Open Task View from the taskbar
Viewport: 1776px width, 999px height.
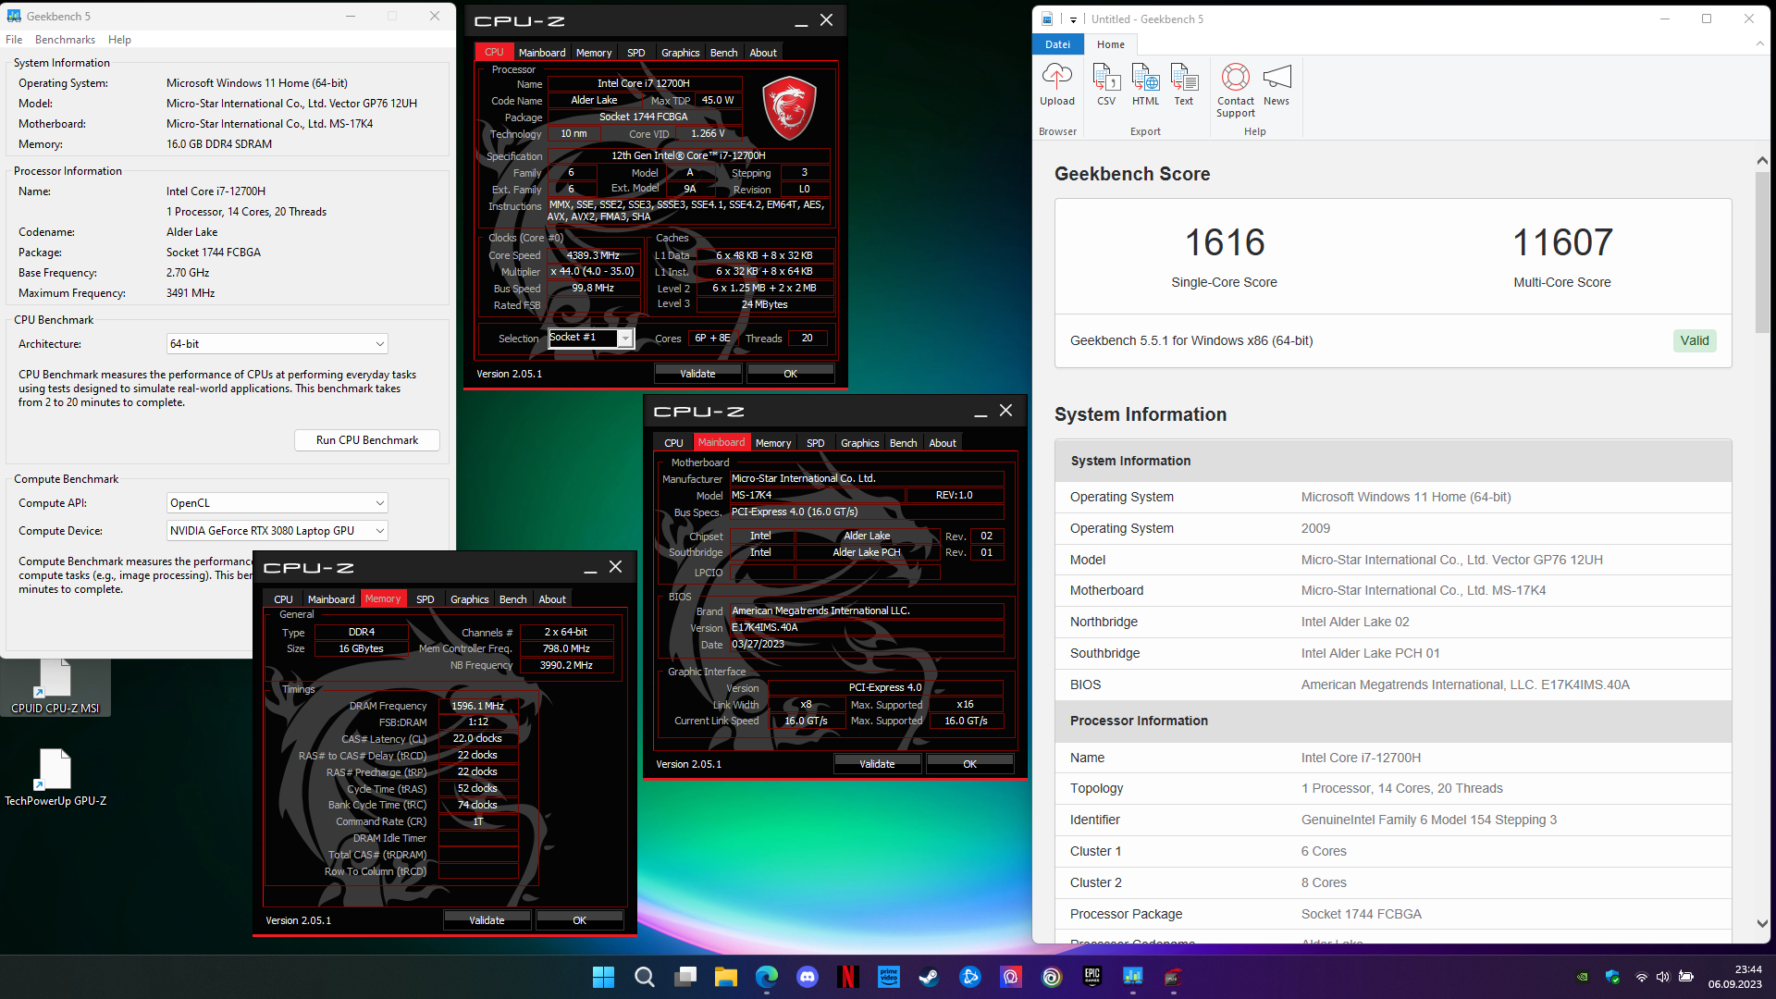685,977
